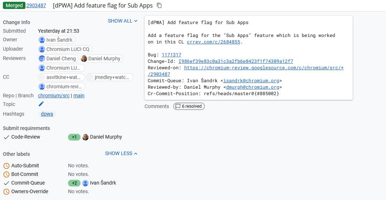The width and height of the screenshot is (386, 200).
Task: Open the chromium/src repository link
Action: [54, 96]
